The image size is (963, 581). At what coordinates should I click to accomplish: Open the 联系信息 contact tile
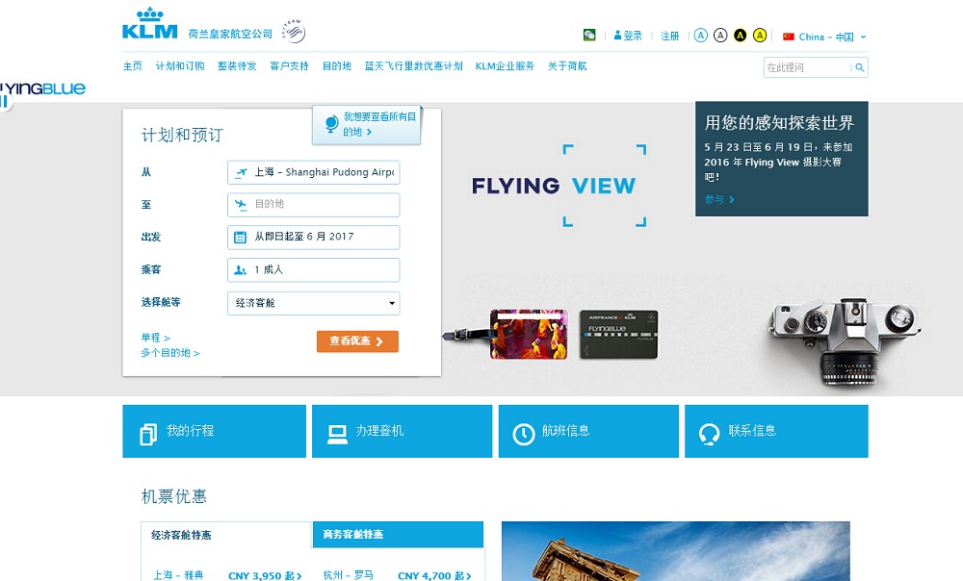click(x=776, y=431)
